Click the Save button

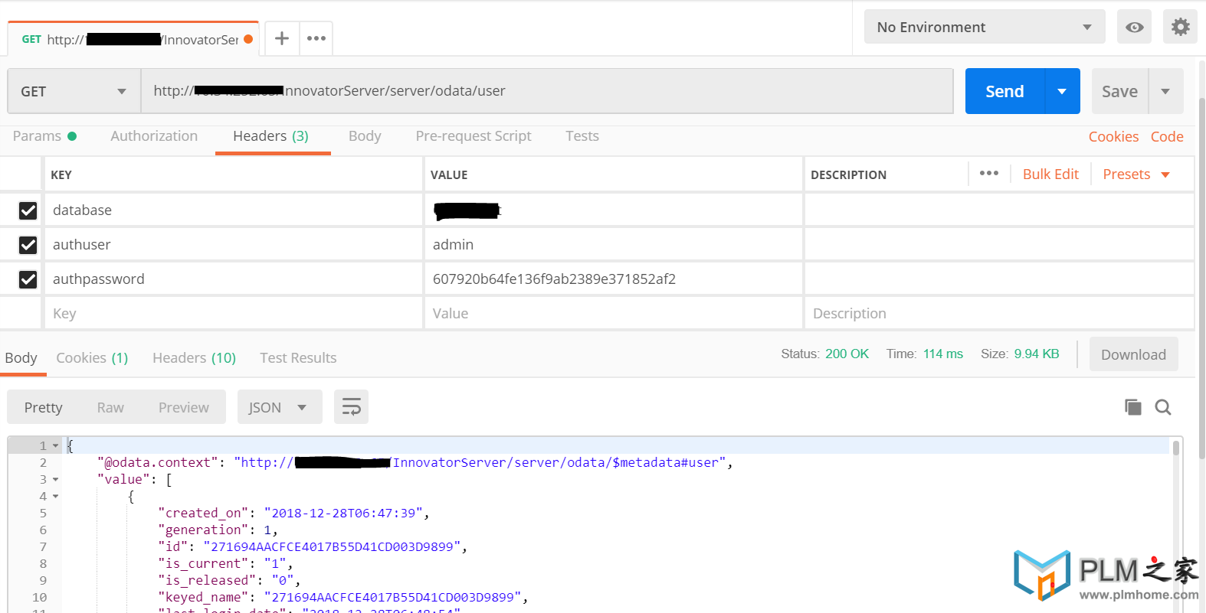click(x=1119, y=91)
